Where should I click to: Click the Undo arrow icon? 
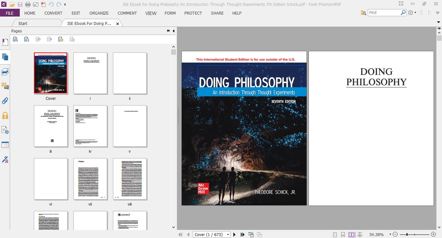pyautogui.click(x=51, y=4)
